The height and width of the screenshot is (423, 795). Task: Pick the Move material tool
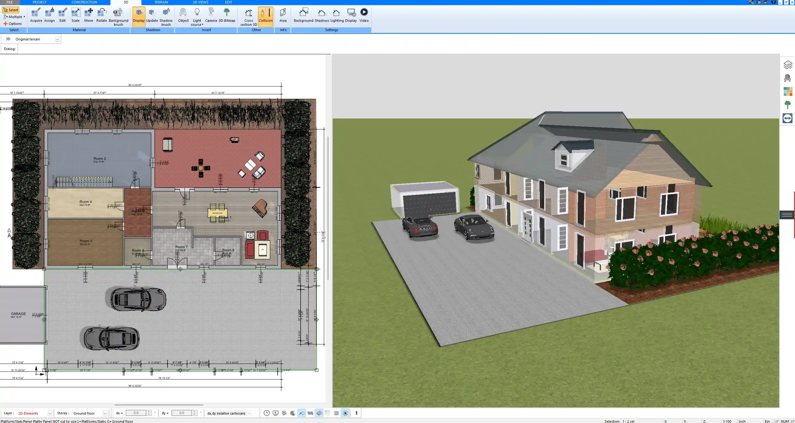[x=89, y=15]
